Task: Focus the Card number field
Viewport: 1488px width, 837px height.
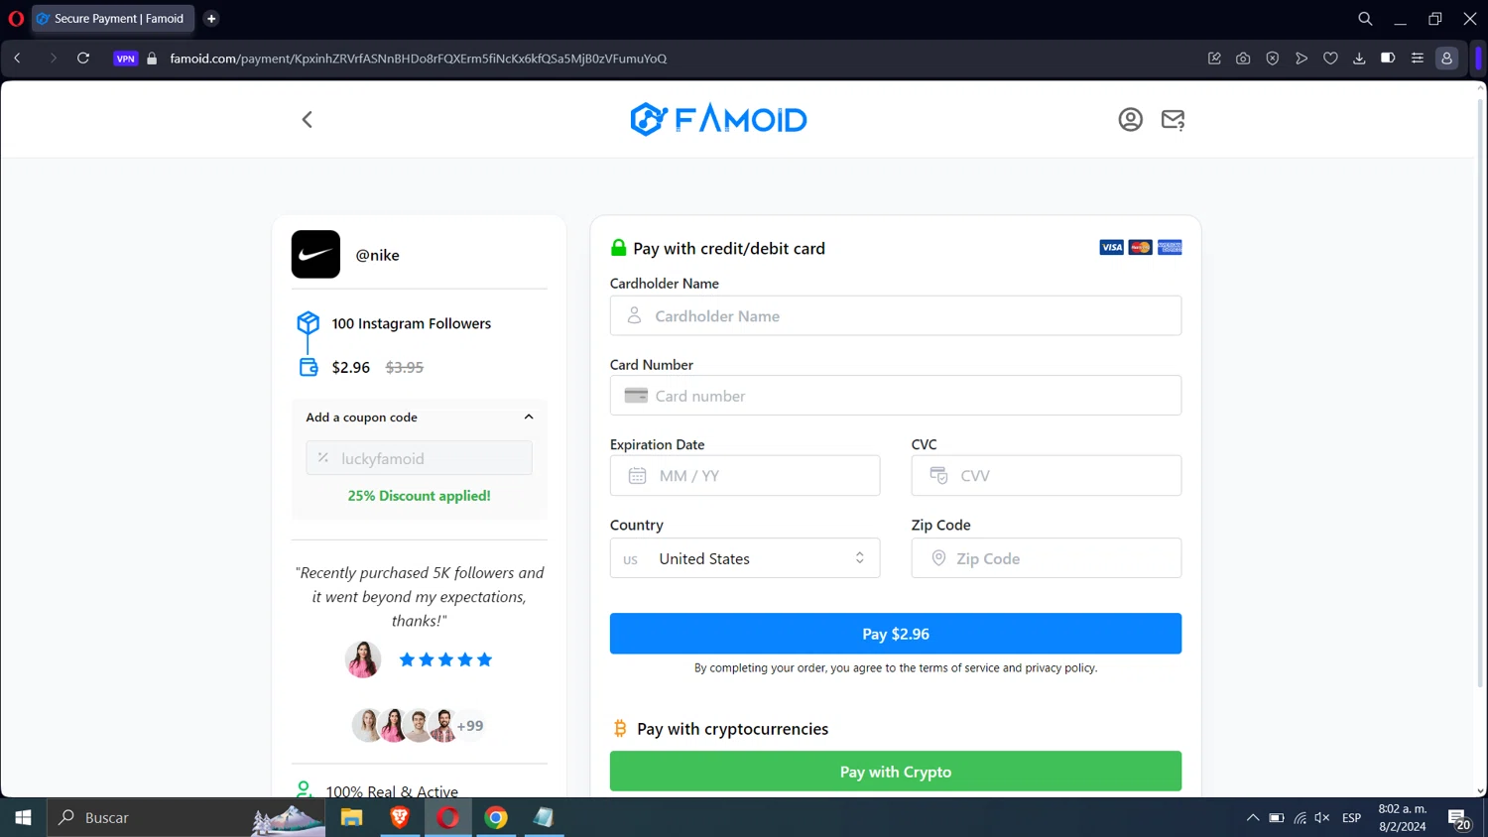Action: click(x=896, y=396)
